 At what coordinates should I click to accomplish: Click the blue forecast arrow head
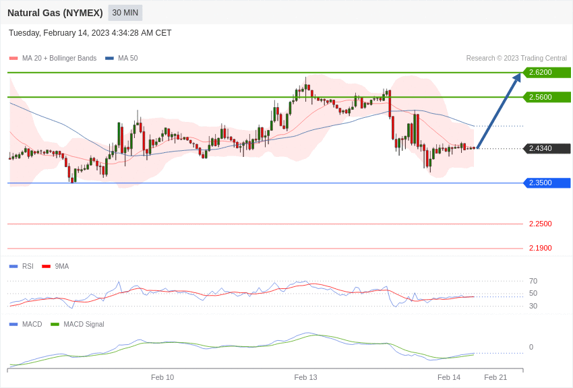click(517, 77)
